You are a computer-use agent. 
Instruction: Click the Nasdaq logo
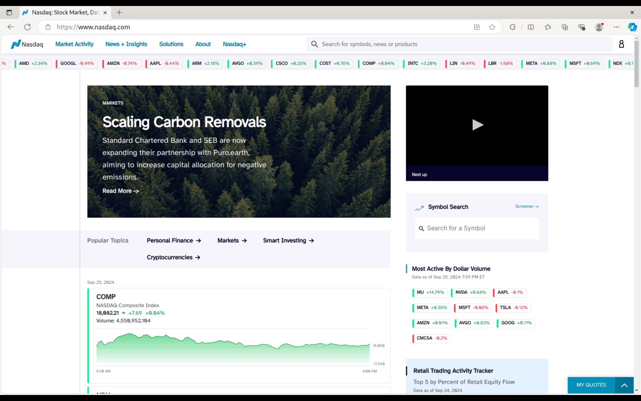point(27,44)
